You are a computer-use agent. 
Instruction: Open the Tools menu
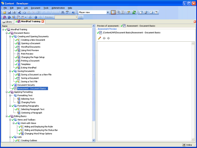[x=46, y=8]
